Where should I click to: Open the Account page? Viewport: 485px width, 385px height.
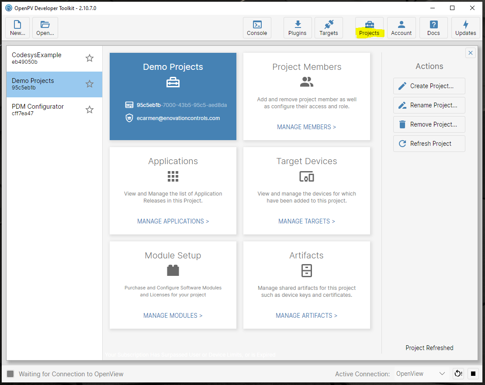[401, 28]
